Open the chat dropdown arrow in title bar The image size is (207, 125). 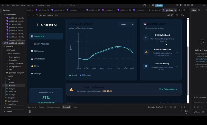[x=148, y=5]
